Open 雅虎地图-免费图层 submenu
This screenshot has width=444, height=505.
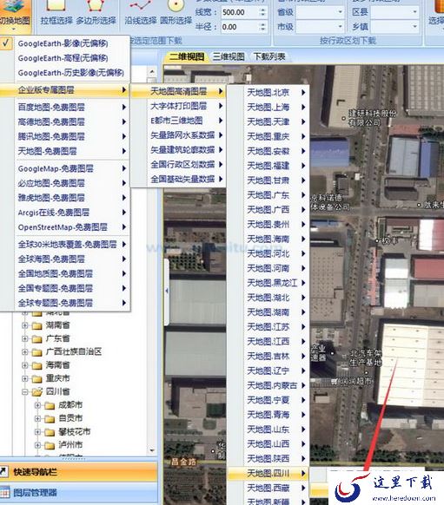pos(65,198)
